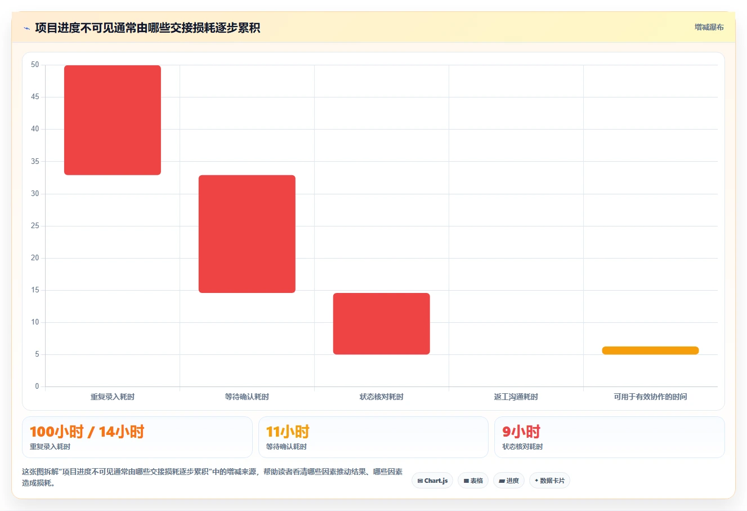Click the lightning icon beside the chart title
The image size is (747, 511).
(x=26, y=28)
